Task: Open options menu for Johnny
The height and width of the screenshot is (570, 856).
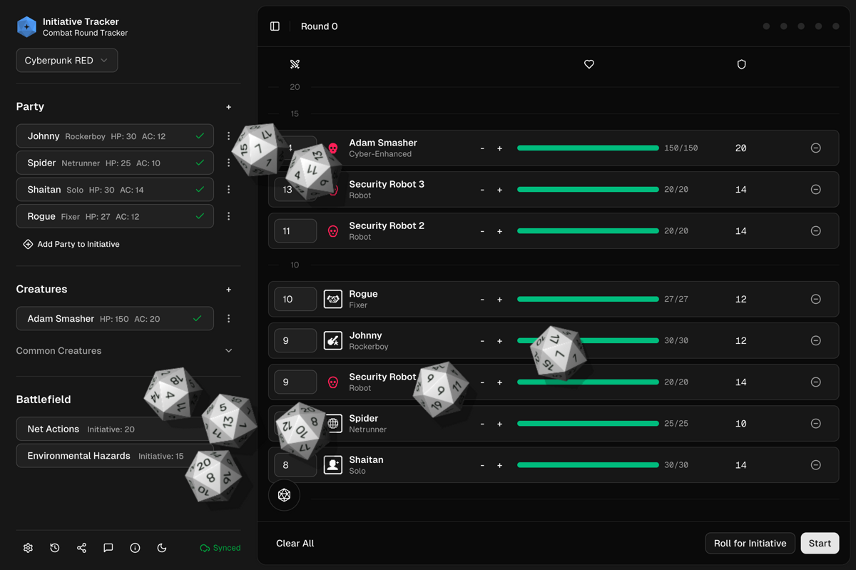Action: [229, 136]
